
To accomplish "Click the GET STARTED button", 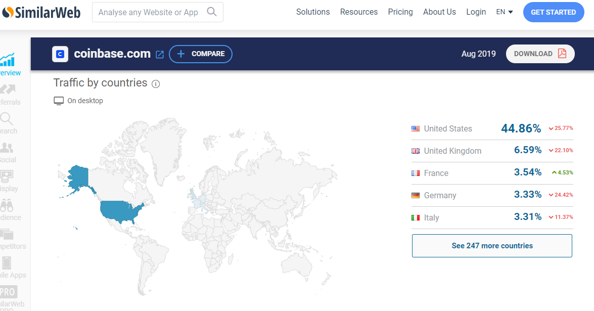I will click(x=554, y=12).
